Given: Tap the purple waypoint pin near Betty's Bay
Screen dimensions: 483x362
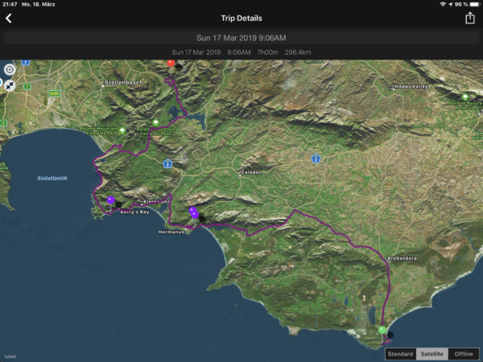Looking at the screenshot, I should point(110,200).
